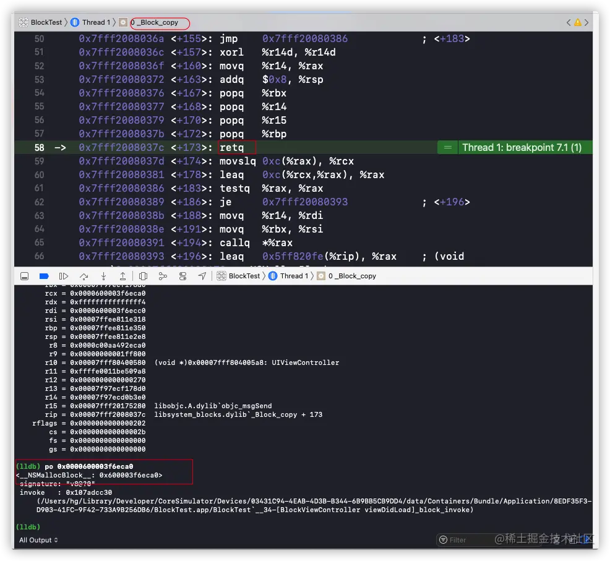This screenshot has height=561, width=610.
Task: Click the xorl instruction on line 51
Action: [231, 53]
